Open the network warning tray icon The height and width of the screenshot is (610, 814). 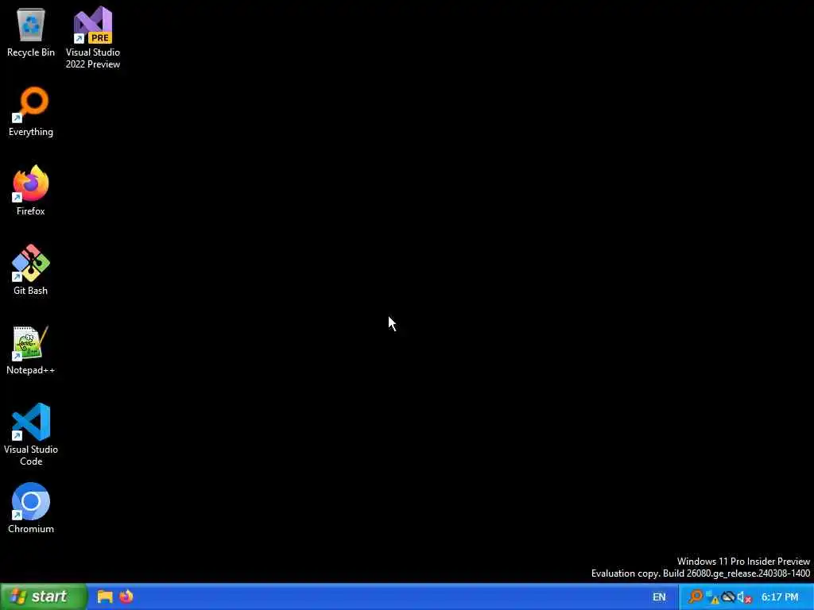tap(712, 597)
